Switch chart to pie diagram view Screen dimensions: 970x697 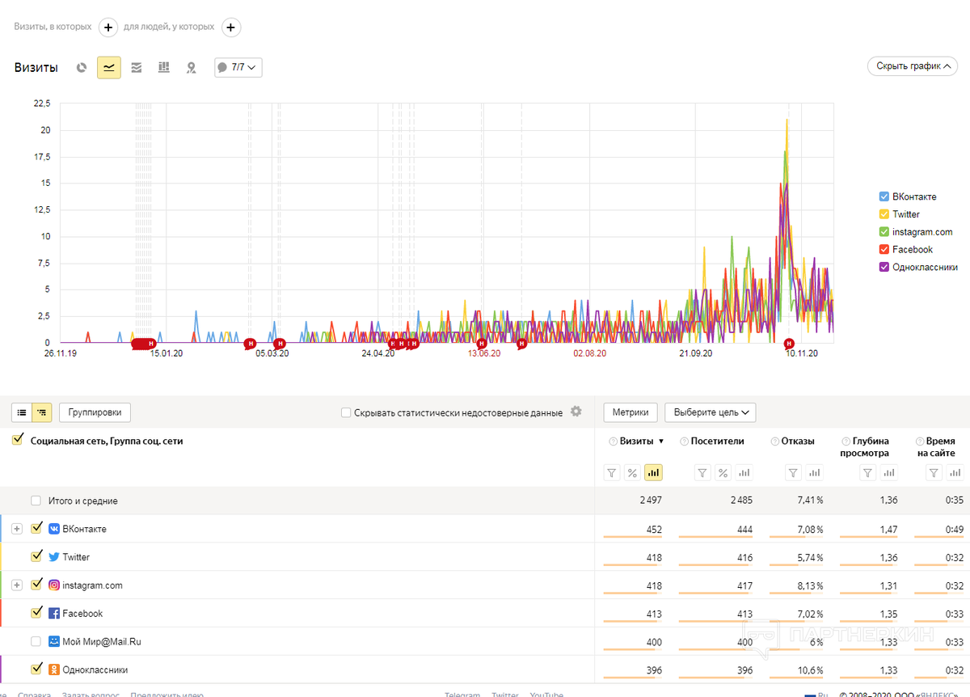point(81,68)
